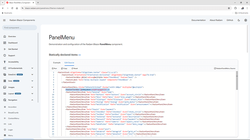
Task: Click the Get Started play icon
Action: pyautogui.click(x=5, y=49)
